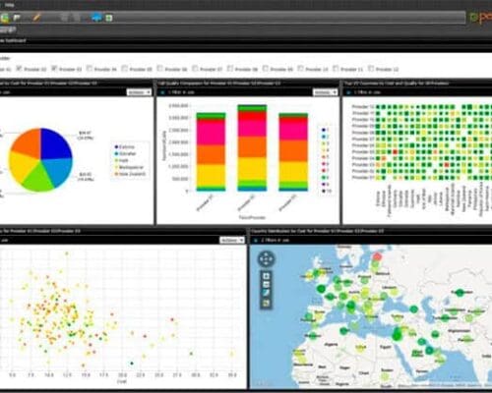Click the white flag toolbar icon
The width and height of the screenshot is (492, 393).
[x=18, y=18]
